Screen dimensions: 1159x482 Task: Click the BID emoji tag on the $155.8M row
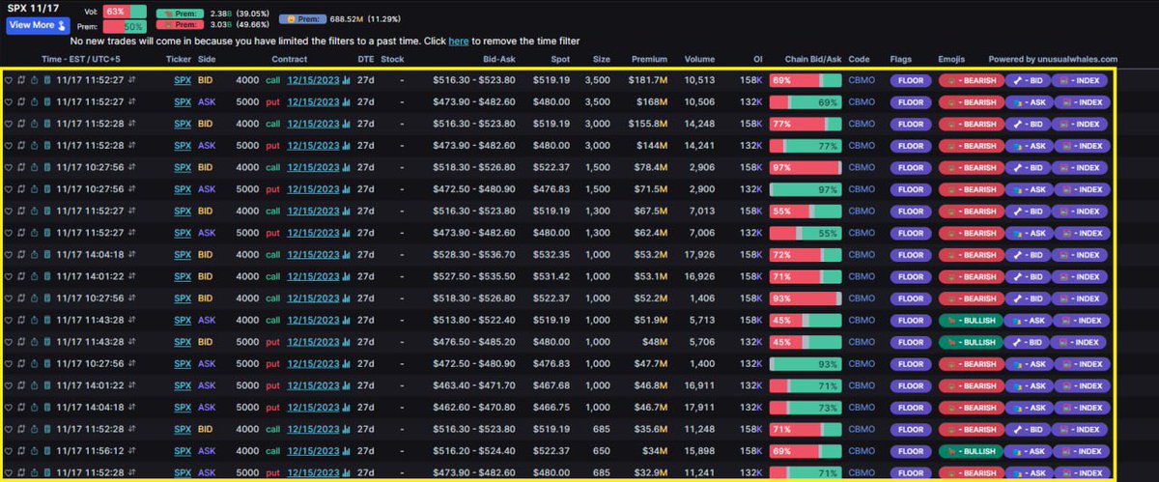(x=1027, y=124)
